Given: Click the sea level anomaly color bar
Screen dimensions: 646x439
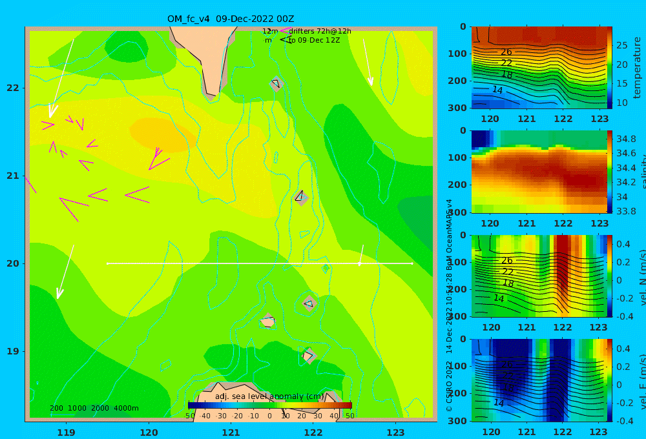Looking at the screenshot, I should (x=270, y=405).
